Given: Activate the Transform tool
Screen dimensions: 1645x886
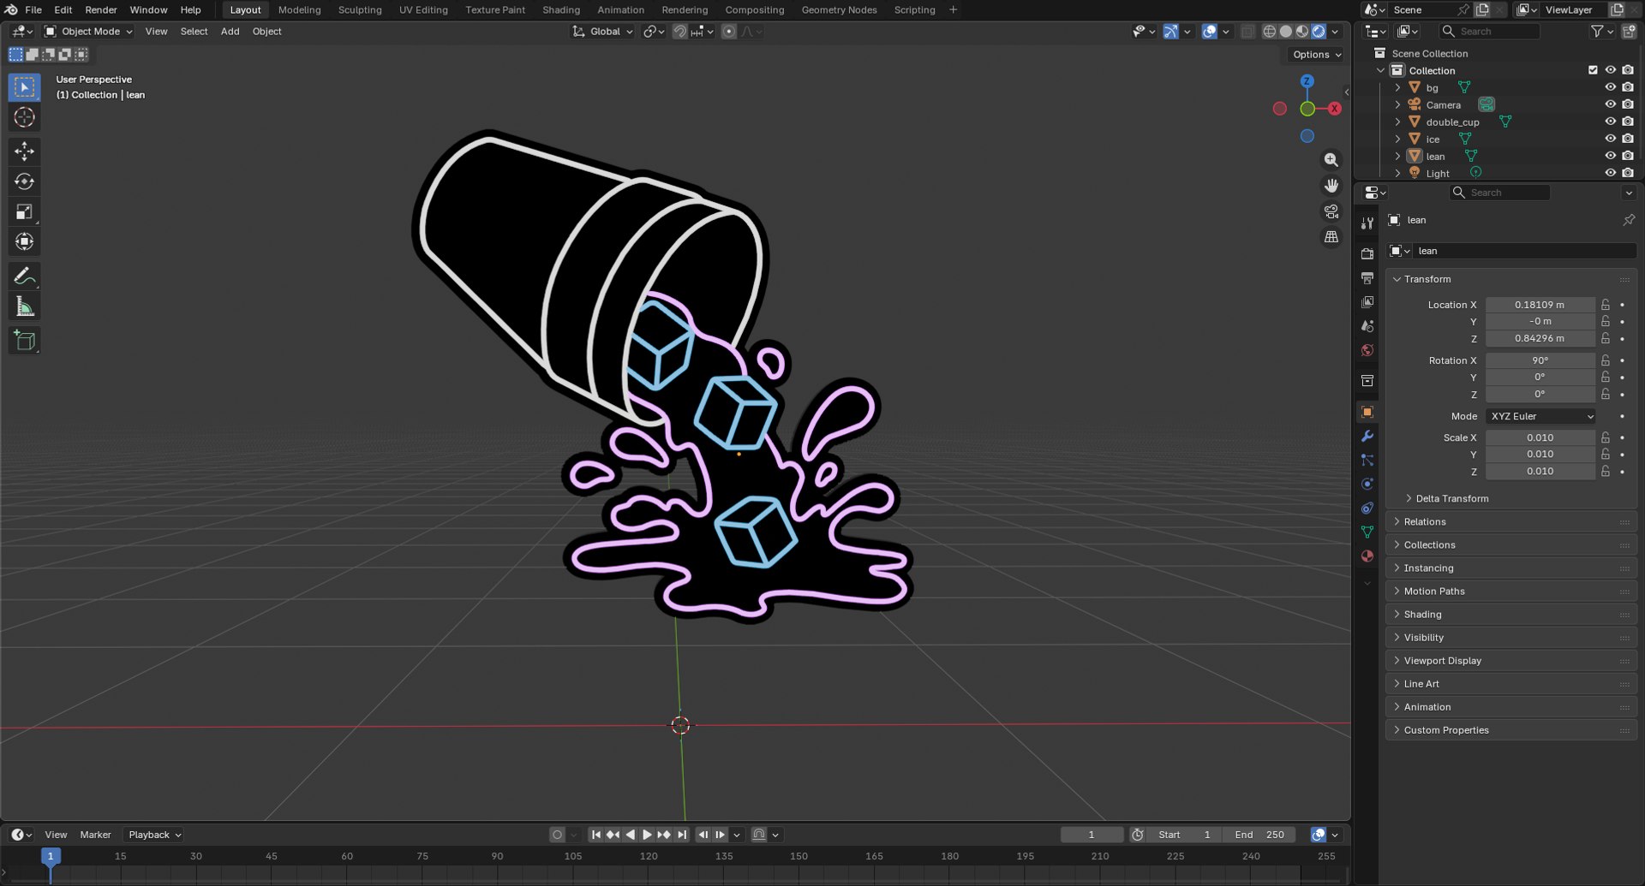Looking at the screenshot, I should 24,241.
